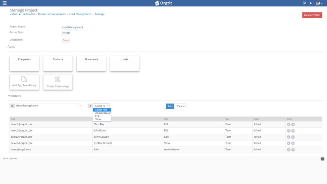Open the user avatar dropdown in the header
Screen dimensions: 327x184
pos(318,3)
